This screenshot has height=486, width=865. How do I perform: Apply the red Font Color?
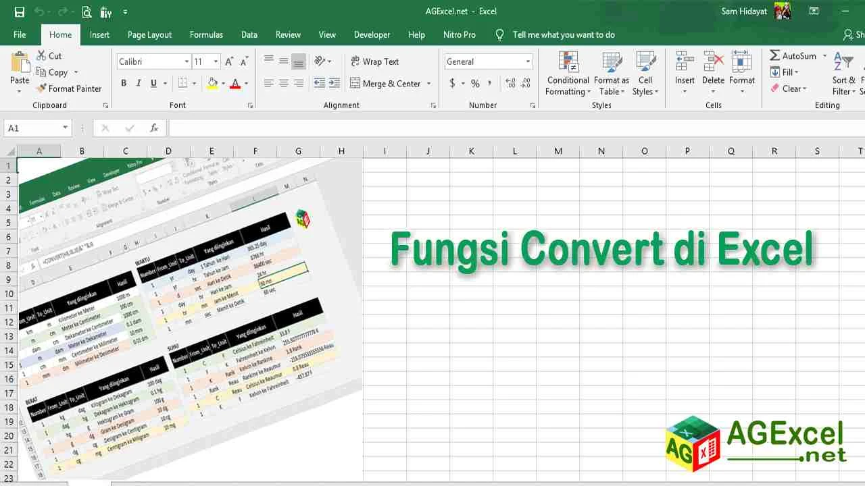235,83
